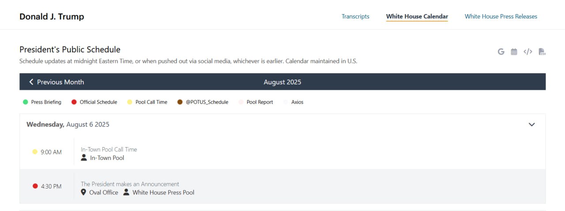Screen dimensions: 565x211
Task: Toggle the Pool Report legend filter
Action: 256,102
